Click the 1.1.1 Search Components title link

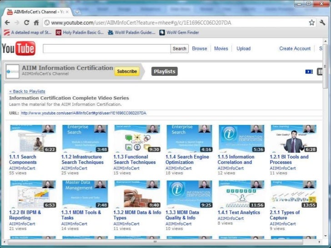[23, 159]
